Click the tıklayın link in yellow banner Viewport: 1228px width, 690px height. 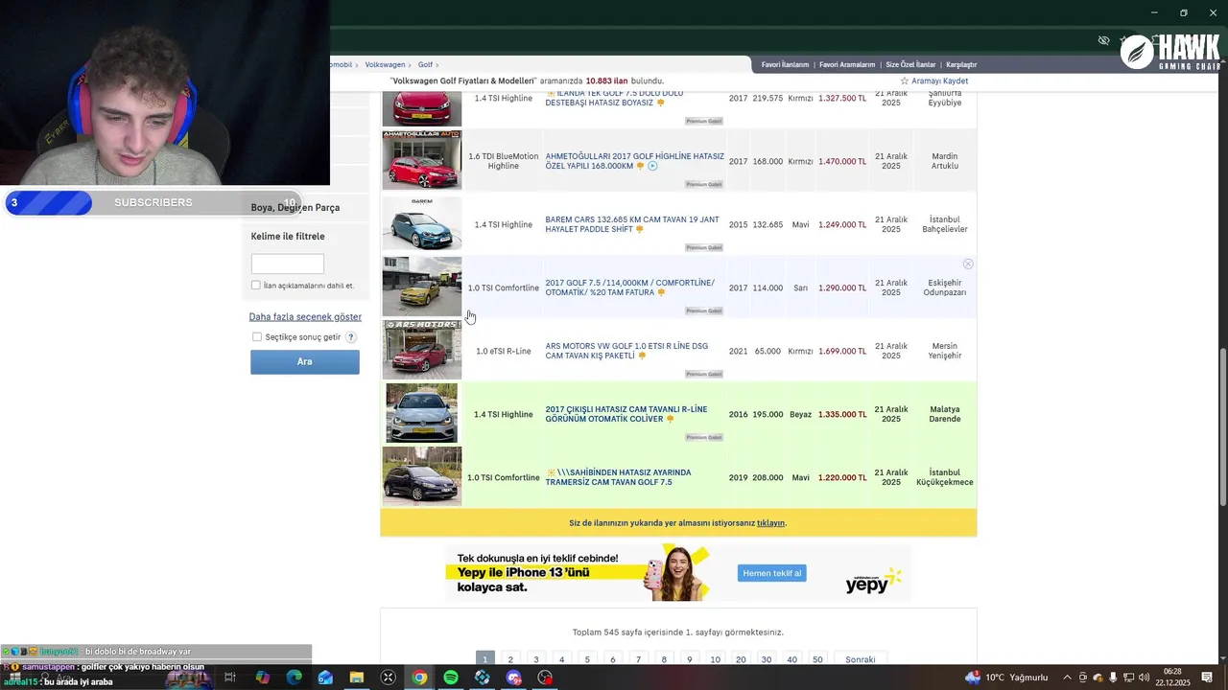770,523
